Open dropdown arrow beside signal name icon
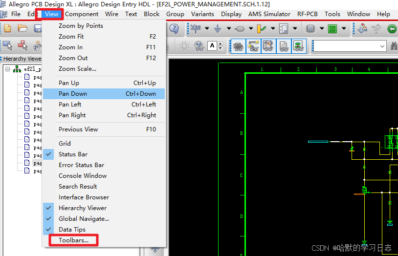The image size is (398, 256). pos(207,29)
